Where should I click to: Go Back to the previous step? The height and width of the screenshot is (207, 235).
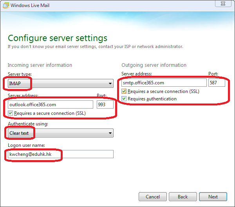coord(183,197)
